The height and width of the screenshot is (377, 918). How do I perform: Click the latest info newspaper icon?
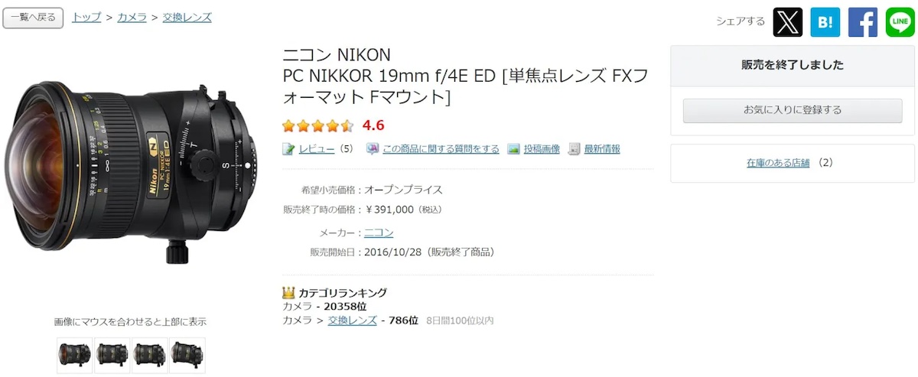point(575,149)
